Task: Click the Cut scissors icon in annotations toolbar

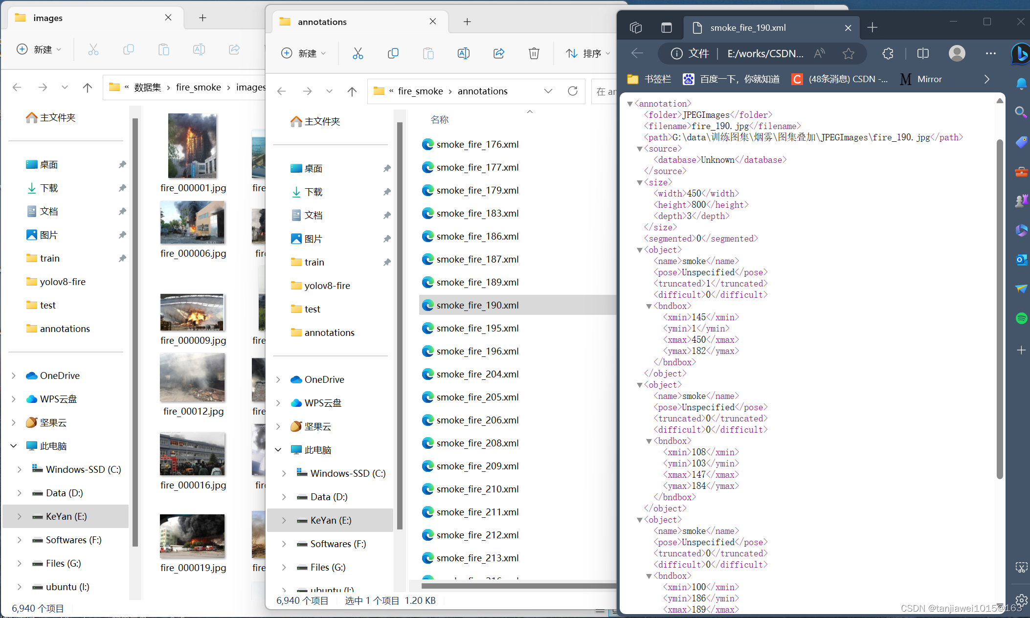Action: click(358, 53)
